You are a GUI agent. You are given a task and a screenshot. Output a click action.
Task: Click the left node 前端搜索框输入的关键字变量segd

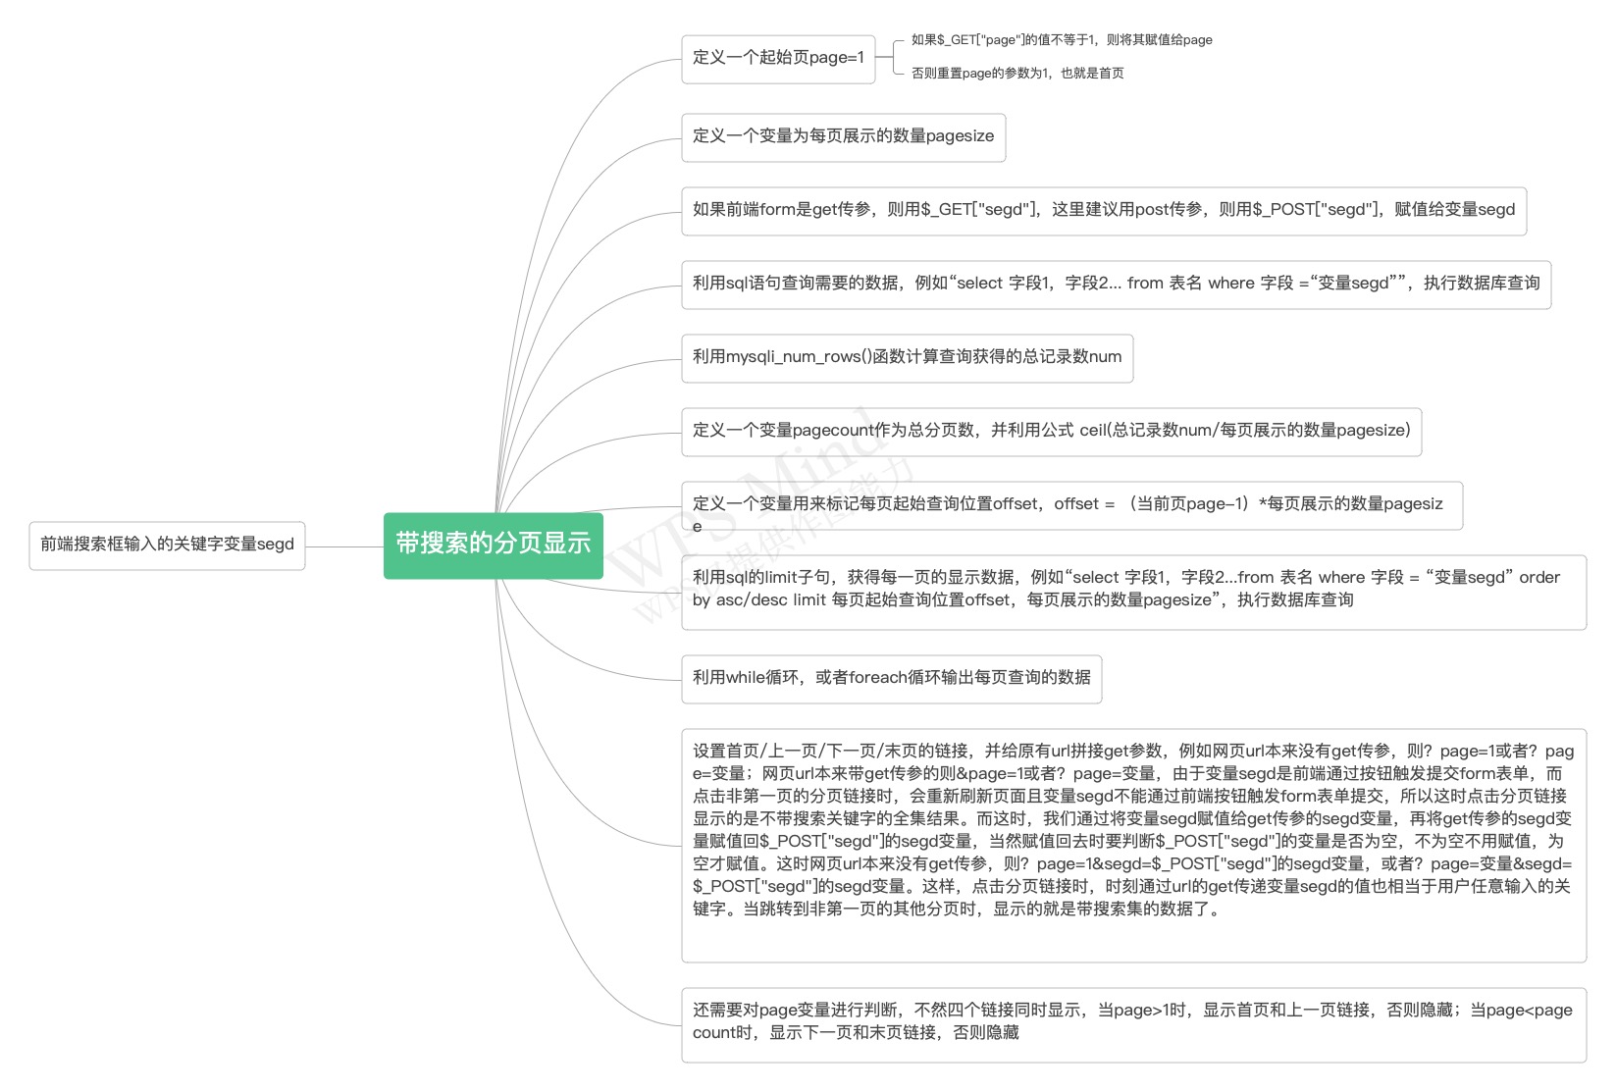[x=167, y=545]
